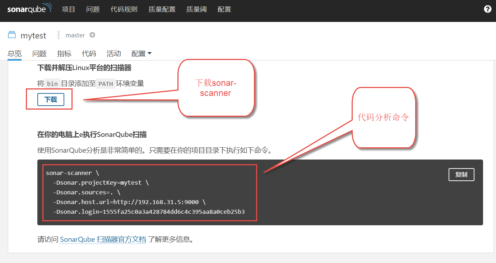
Task: Switch to the 总览 tab
Action: click(14, 54)
